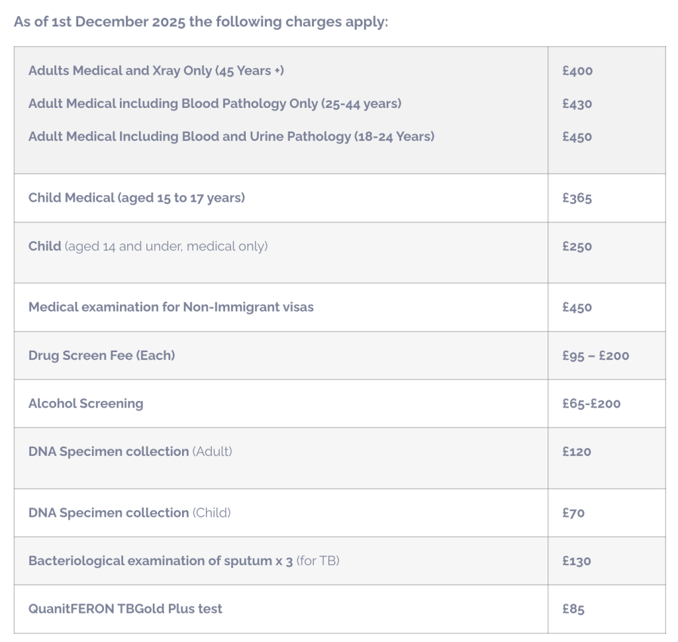The width and height of the screenshot is (678, 642).
Task: Select 'Adult Medical including Blood Pathology Only' text
Action: [215, 103]
